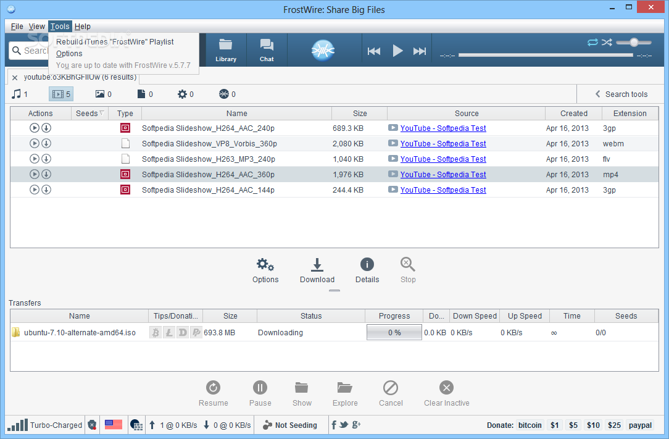Open the Help menu
The width and height of the screenshot is (669, 439).
(82, 27)
